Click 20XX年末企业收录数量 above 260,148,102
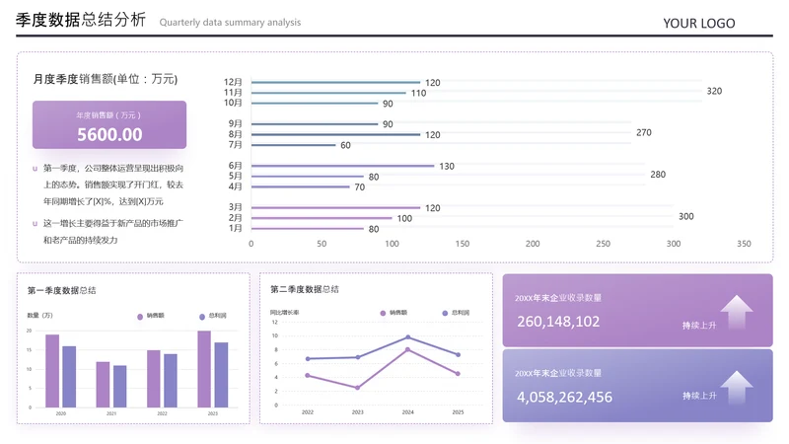 (558, 298)
